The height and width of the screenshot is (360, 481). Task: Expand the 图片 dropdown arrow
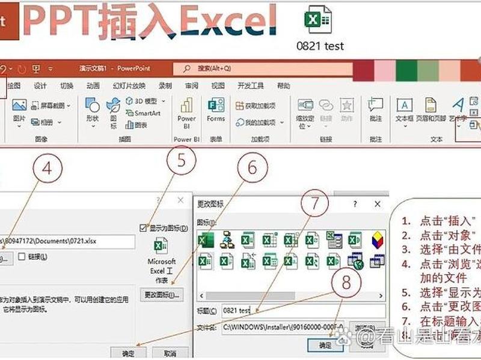click(19, 126)
